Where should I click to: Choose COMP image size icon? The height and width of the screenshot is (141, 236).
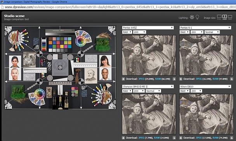pos(225,17)
